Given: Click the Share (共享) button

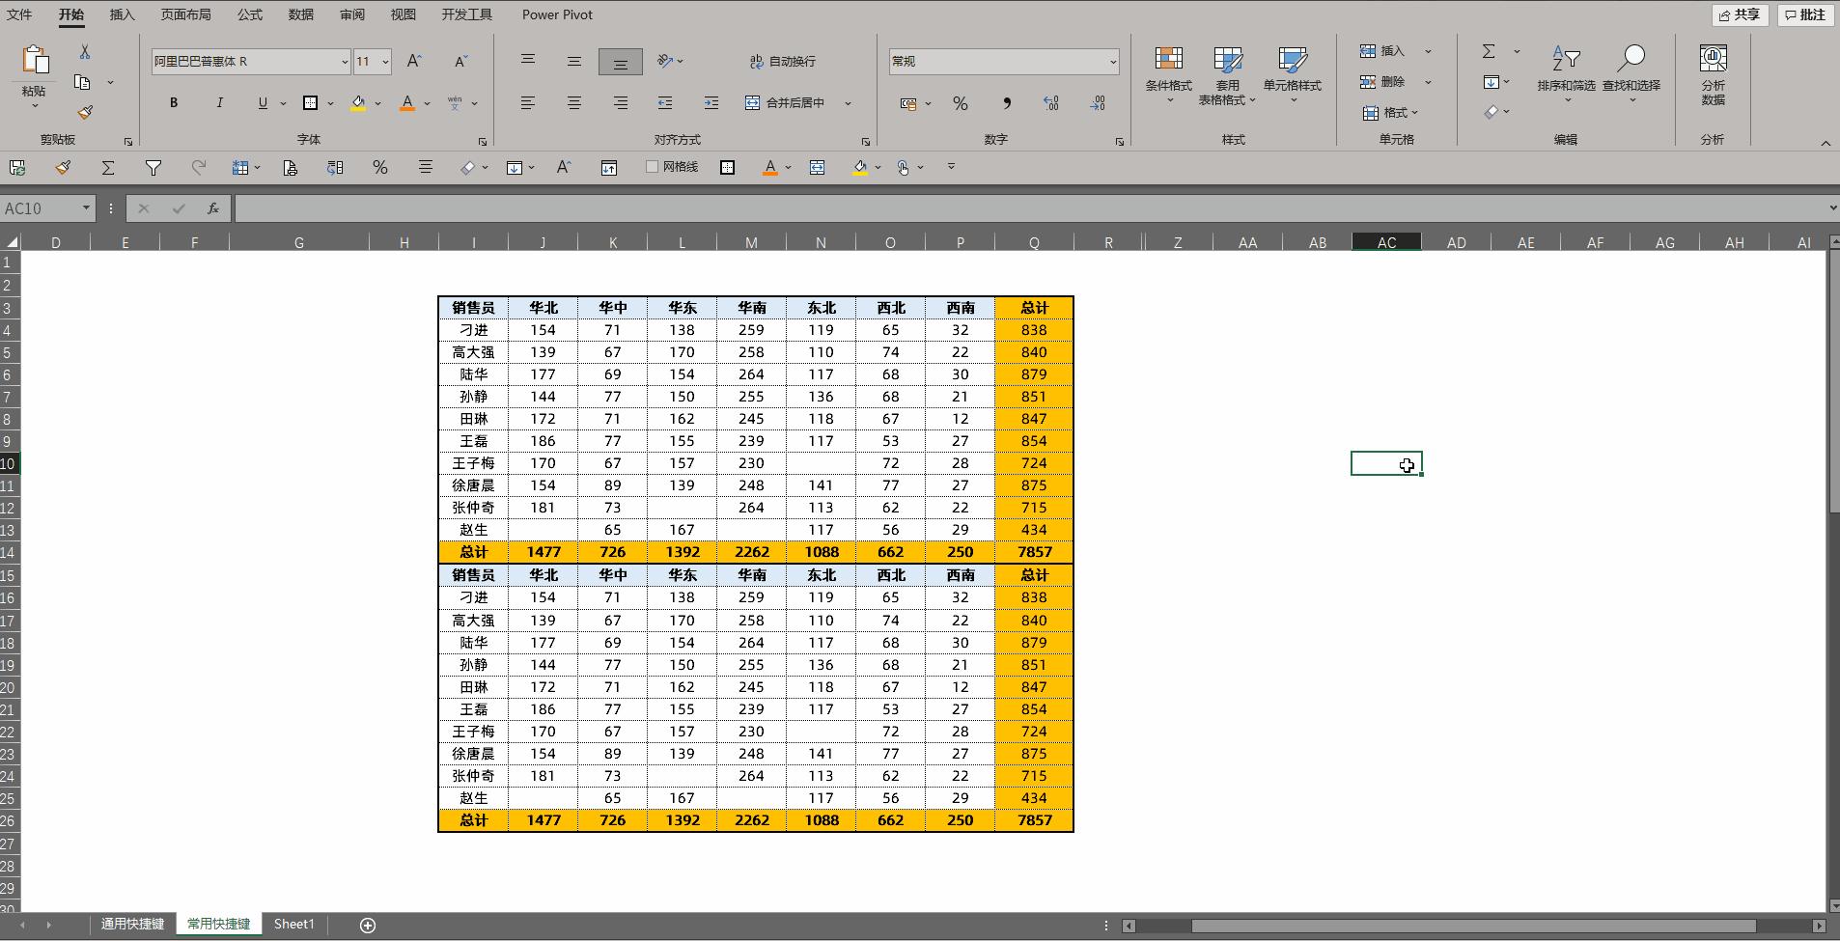Looking at the screenshot, I should [1739, 14].
